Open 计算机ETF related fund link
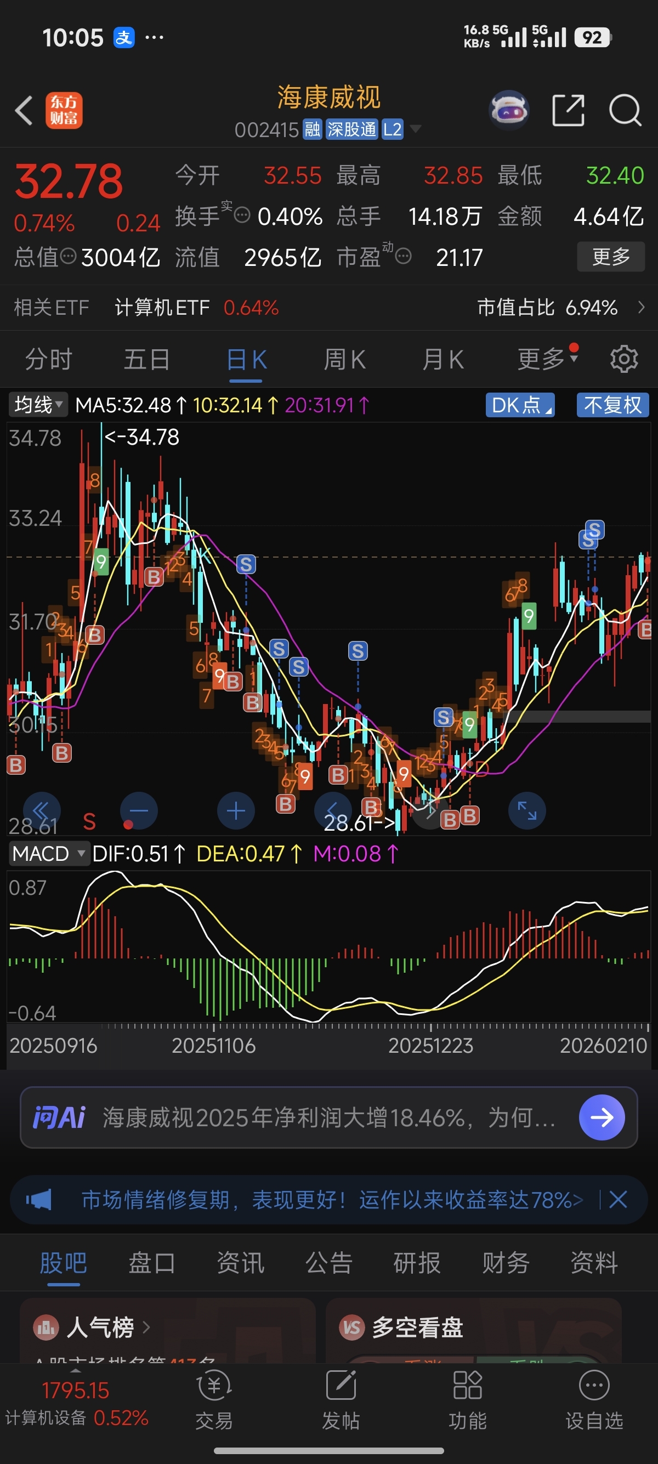Screen dimensions: 658x1464 click(197, 308)
